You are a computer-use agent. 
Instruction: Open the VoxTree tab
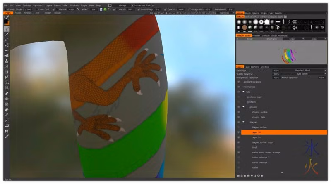coord(265,67)
